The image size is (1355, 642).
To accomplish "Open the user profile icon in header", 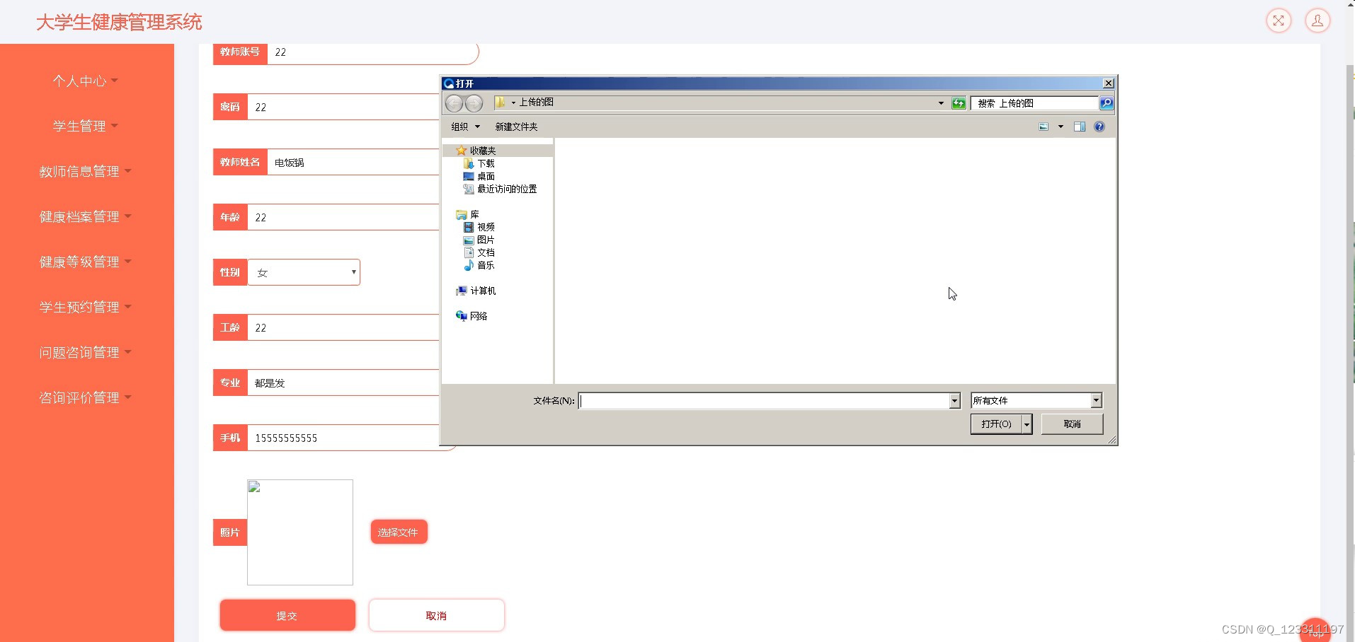I will point(1317,21).
